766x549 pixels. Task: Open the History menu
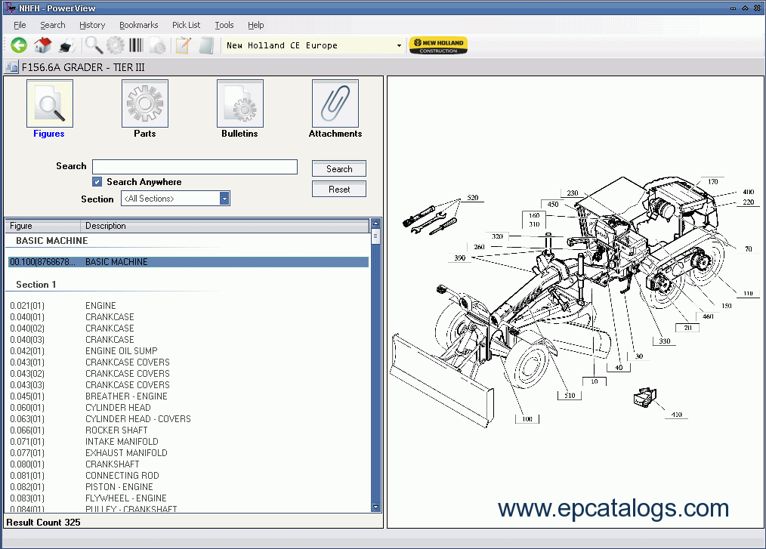(x=92, y=25)
